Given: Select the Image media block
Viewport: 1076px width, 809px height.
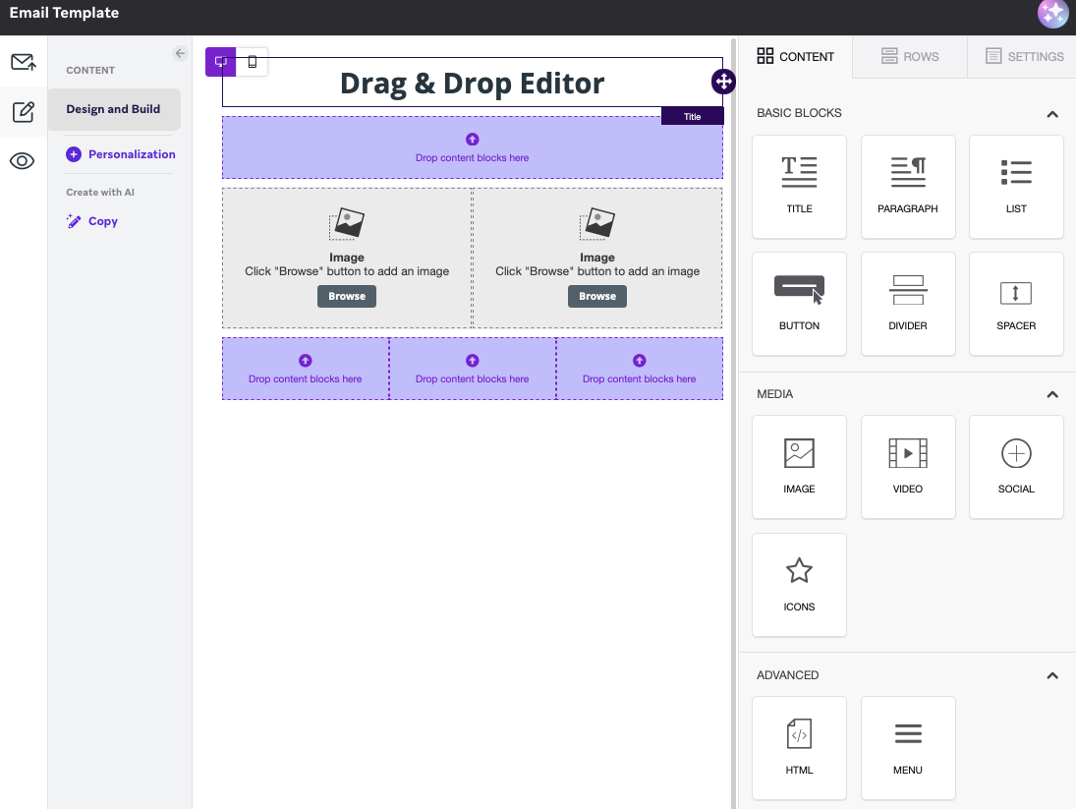Looking at the screenshot, I should [799, 467].
